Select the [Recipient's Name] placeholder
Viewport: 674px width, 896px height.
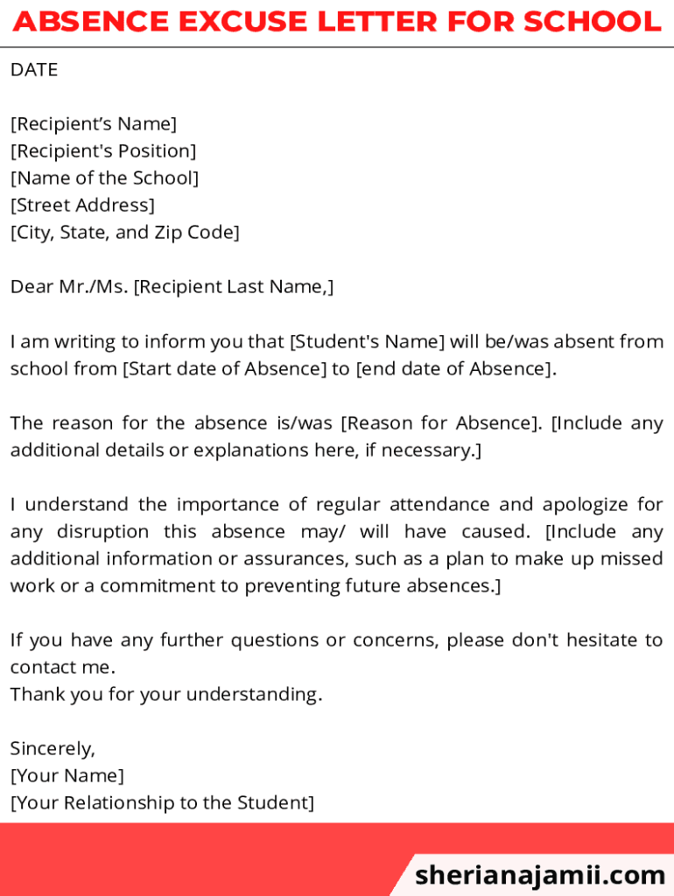(x=94, y=124)
